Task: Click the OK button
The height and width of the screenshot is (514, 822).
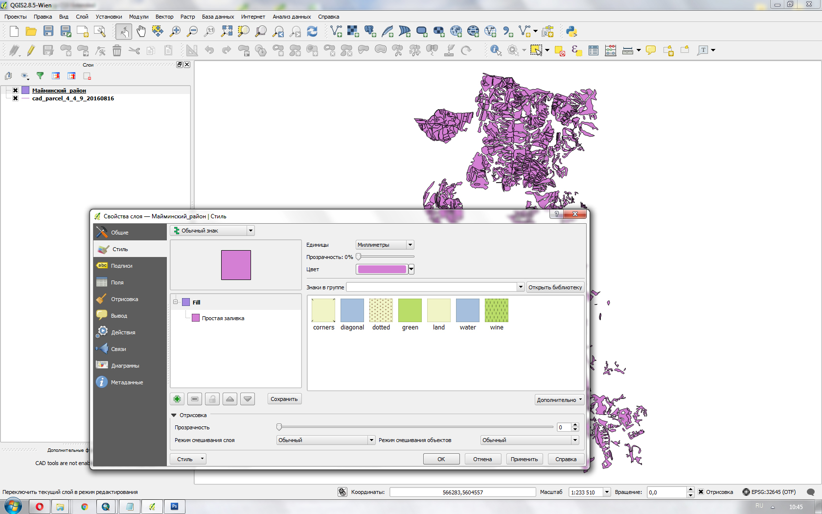Action: [x=441, y=459]
